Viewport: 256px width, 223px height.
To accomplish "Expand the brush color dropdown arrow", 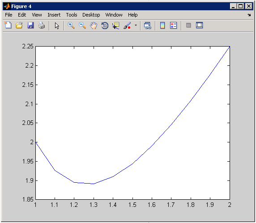I will point(136,26).
